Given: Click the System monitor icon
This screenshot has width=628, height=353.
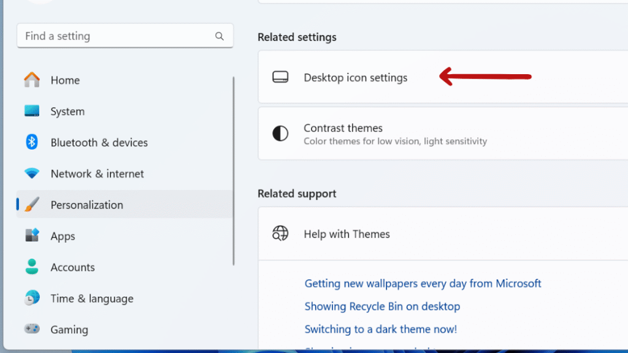Looking at the screenshot, I should point(32,111).
